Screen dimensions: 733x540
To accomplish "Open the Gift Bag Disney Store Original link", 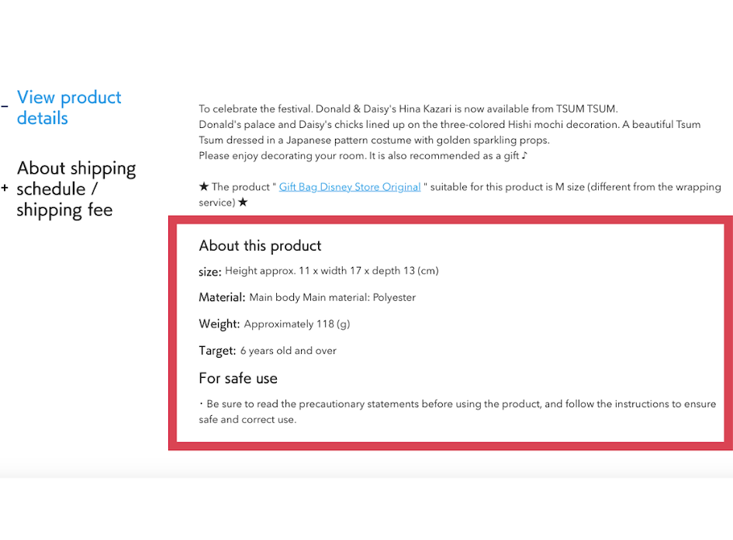I will [x=350, y=187].
